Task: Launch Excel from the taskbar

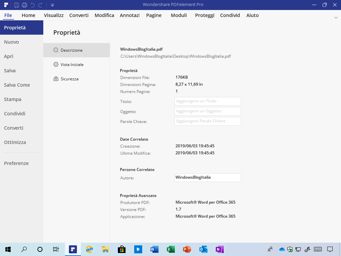Action: coord(171,249)
